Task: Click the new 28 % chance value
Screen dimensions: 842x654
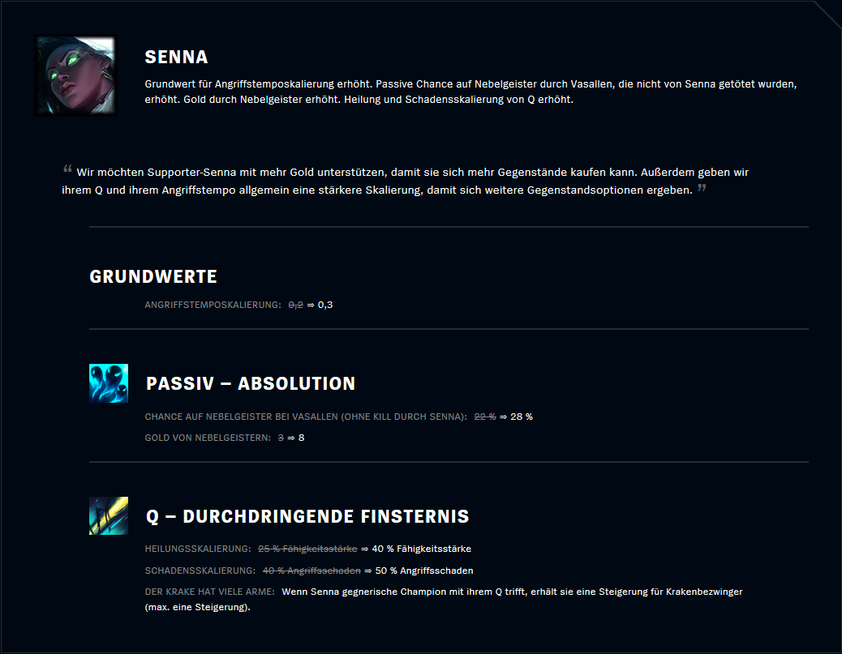Action: 522,417
